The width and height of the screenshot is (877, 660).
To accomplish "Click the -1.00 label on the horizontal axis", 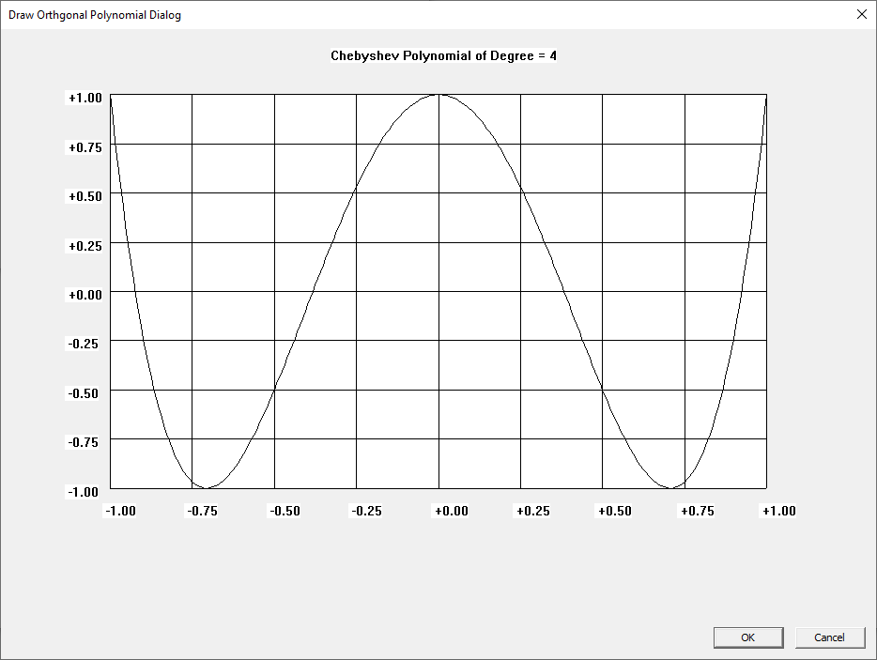I will (120, 511).
